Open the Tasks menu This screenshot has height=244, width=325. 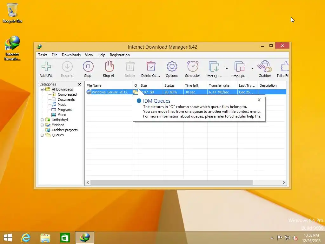[43, 55]
